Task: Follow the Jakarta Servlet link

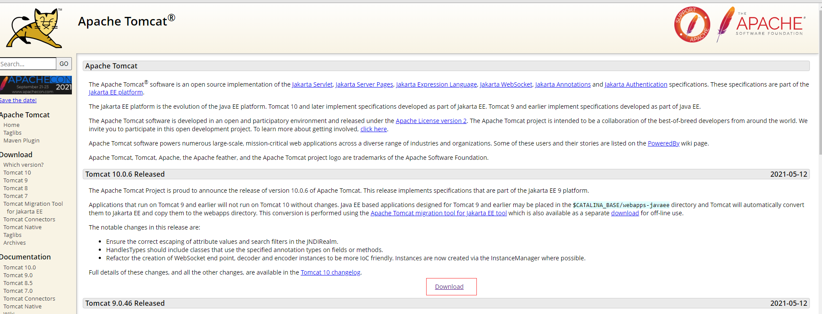Action: click(x=312, y=84)
